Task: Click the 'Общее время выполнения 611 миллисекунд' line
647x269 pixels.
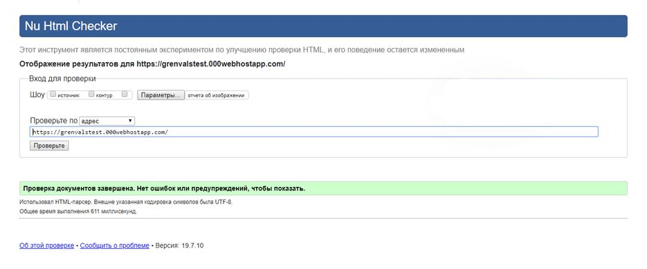Action: [x=78, y=212]
